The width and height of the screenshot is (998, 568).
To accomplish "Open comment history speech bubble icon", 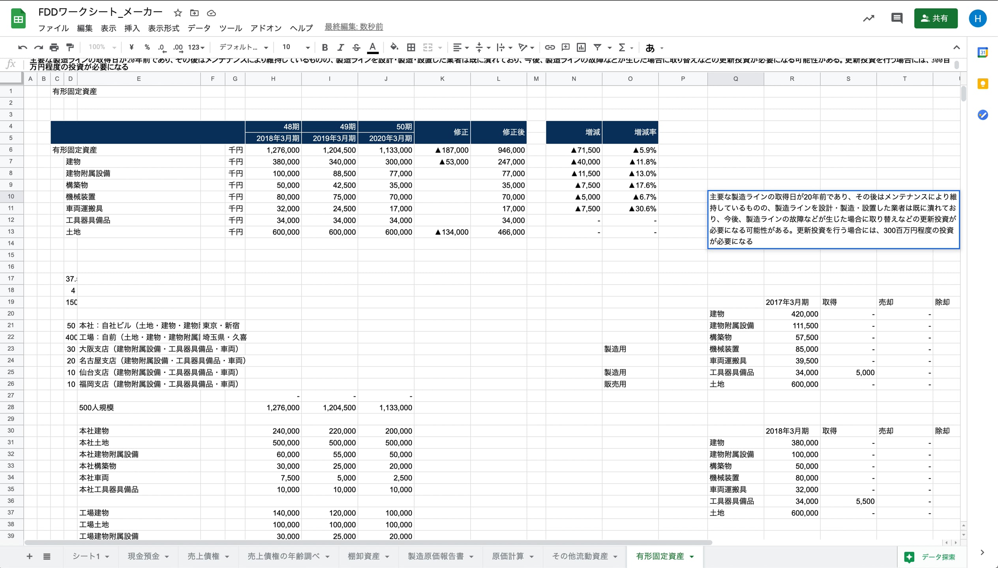I will [x=897, y=18].
